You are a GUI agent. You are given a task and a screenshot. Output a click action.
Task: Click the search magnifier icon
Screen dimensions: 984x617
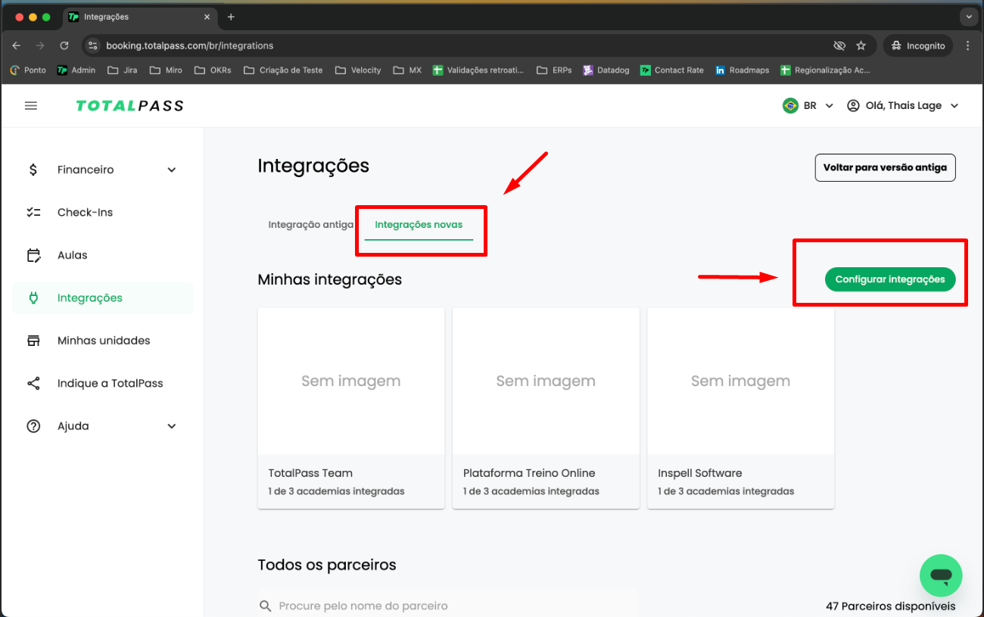pyautogui.click(x=265, y=606)
